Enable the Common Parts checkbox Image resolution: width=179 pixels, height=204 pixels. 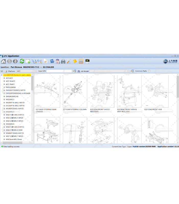[x=149, y=71]
